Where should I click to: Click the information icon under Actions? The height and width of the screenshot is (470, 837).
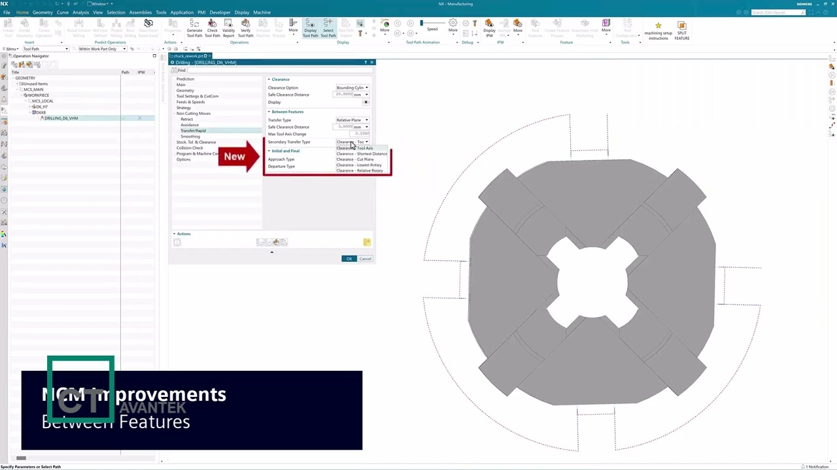(177, 242)
